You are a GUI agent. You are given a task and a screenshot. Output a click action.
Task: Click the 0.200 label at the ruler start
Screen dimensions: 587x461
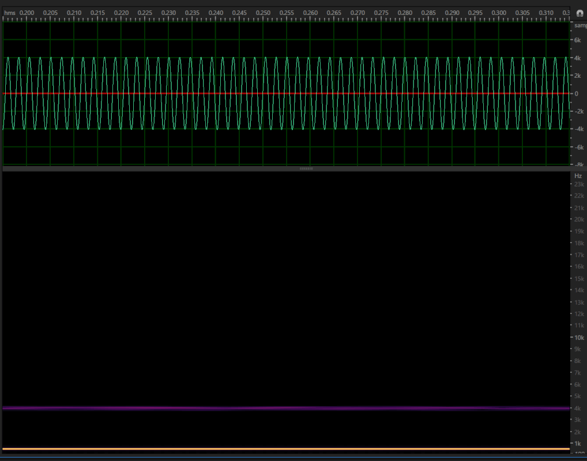[x=25, y=12]
